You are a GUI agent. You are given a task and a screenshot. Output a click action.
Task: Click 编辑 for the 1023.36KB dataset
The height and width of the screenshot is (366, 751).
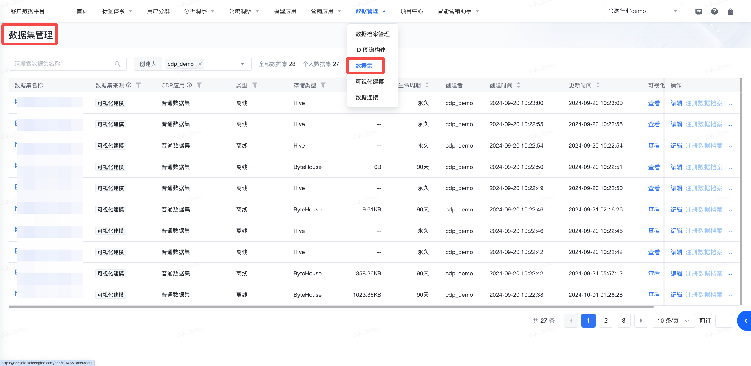(676, 295)
